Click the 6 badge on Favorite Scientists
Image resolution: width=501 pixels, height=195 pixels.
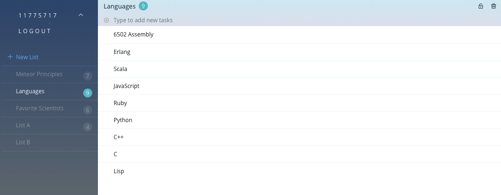pyautogui.click(x=87, y=110)
